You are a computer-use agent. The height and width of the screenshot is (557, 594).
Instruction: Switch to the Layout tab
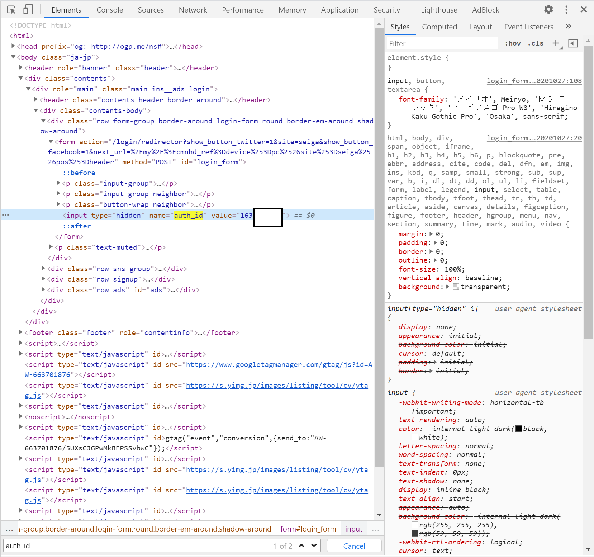click(481, 27)
